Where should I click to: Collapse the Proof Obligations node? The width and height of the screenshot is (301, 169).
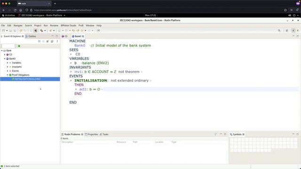tap(8, 75)
